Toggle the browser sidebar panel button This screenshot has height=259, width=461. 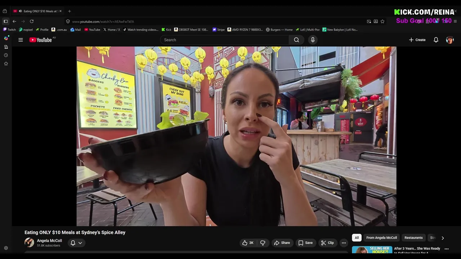[6, 21]
